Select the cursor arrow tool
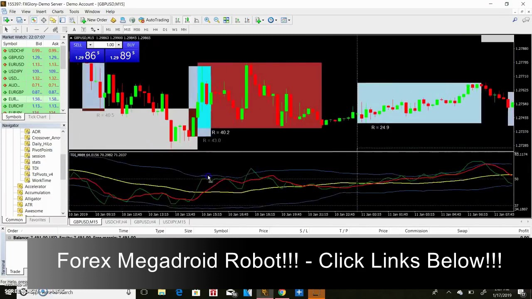The width and height of the screenshot is (532, 299). point(6,29)
